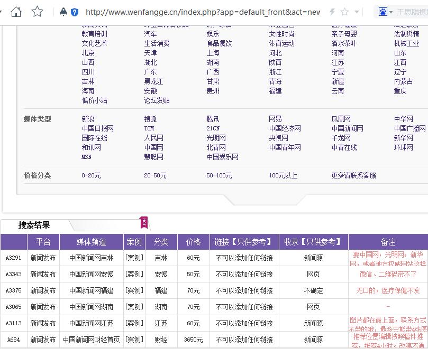The height and width of the screenshot is (349, 428).
Task: Click the 备注 column header
Action: 388,242
